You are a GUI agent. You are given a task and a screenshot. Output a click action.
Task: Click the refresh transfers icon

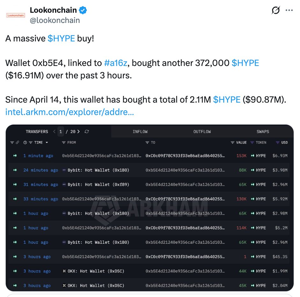tap(87, 132)
